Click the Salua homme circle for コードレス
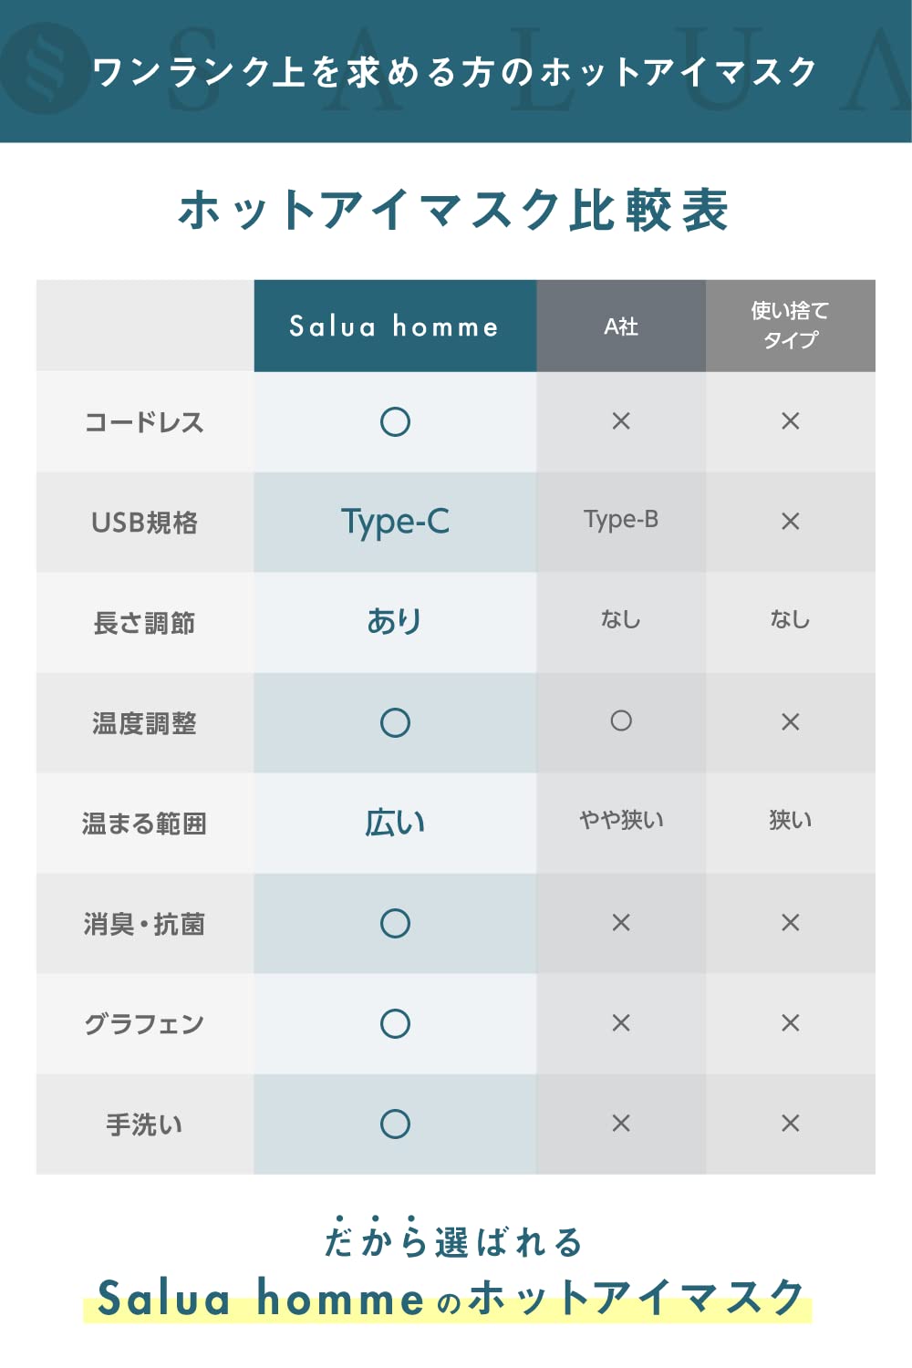Viewport: 912px width, 1368px height. point(395,421)
